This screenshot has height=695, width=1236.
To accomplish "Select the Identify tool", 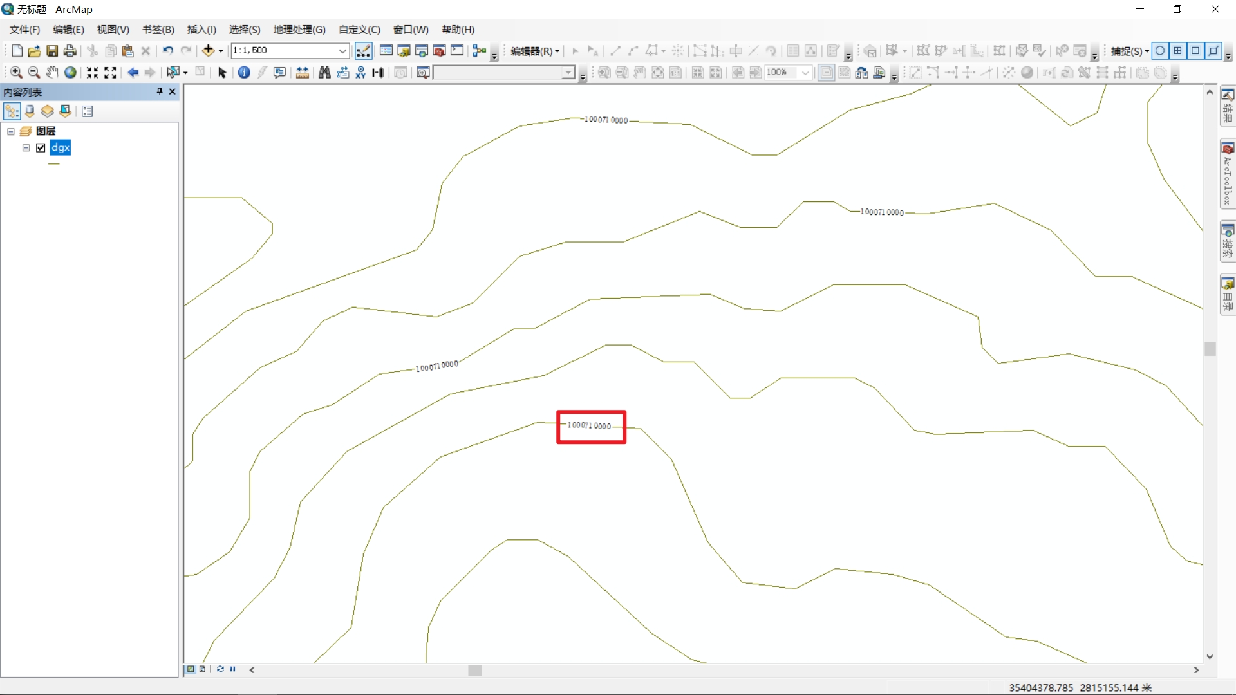I will [x=244, y=73].
